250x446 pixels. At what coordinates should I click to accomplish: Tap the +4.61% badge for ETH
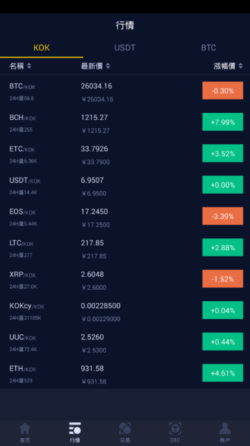coord(222,373)
